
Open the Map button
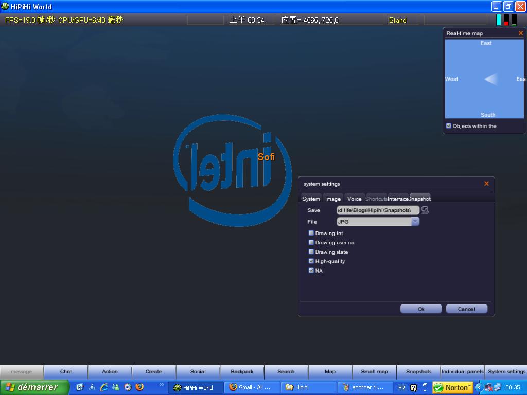pos(330,371)
